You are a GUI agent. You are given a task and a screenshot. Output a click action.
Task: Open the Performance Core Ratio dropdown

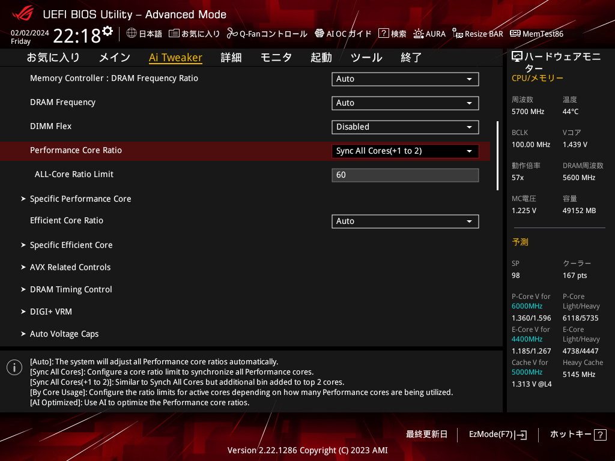[405, 151]
